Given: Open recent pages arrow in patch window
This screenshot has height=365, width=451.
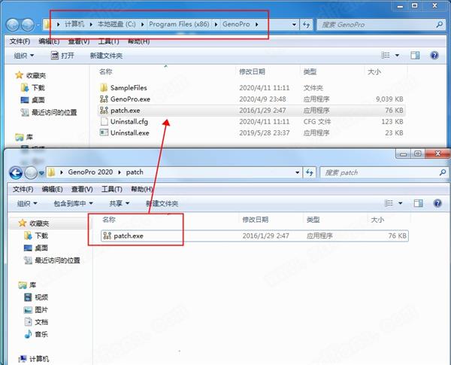Looking at the screenshot, I should [41, 173].
